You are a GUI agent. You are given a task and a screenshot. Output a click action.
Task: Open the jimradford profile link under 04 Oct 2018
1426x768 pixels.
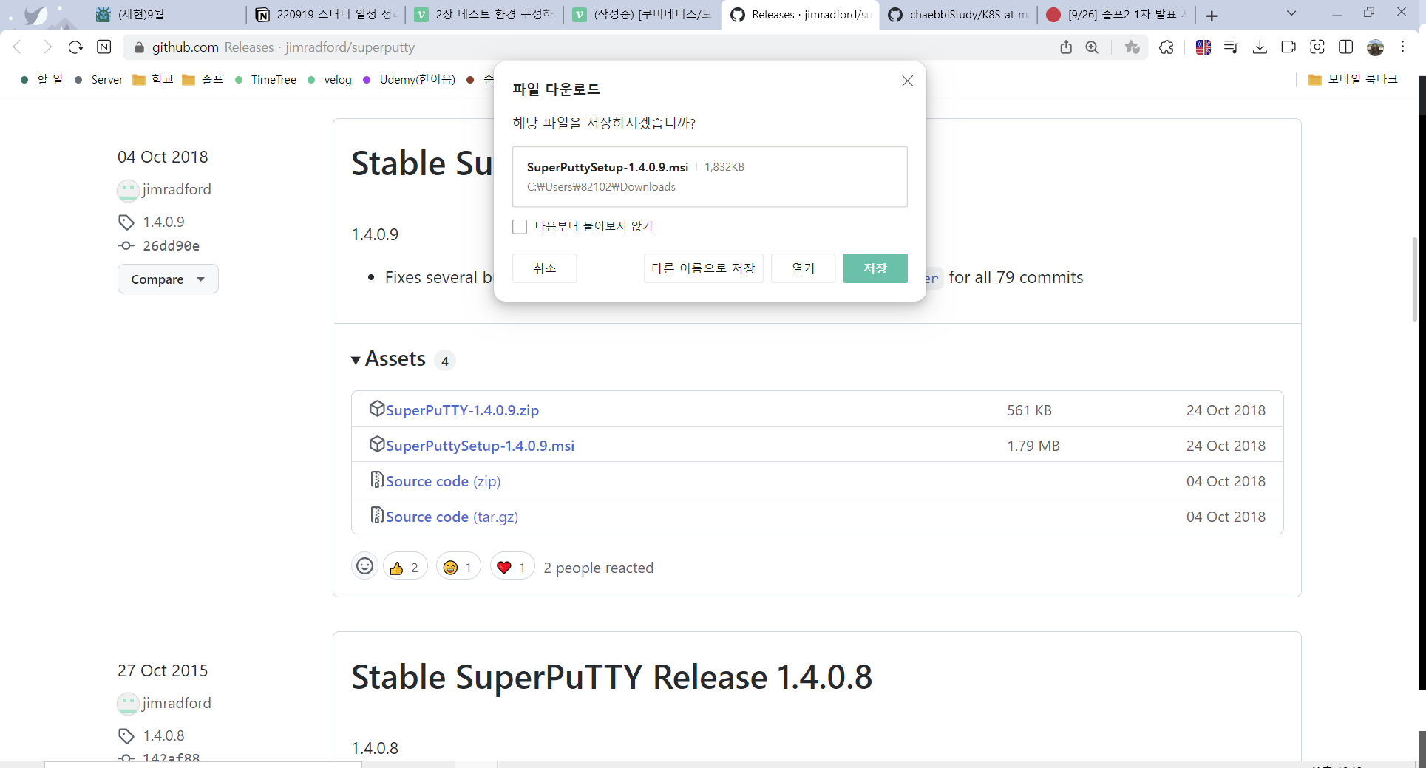point(177,189)
